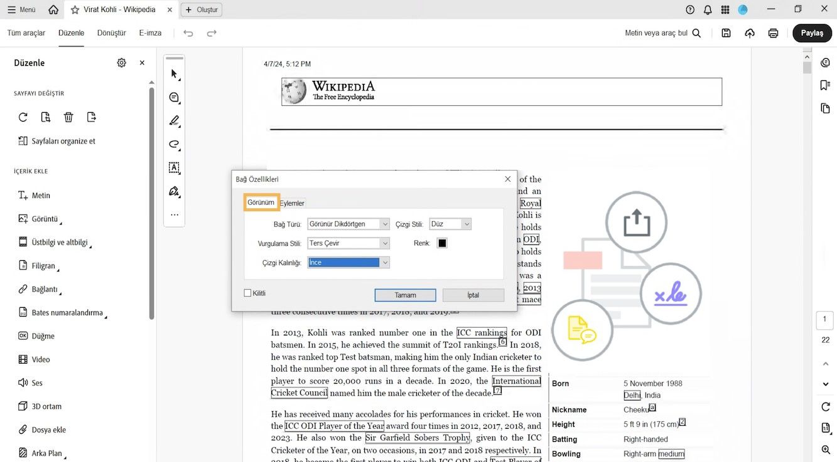
Task: Pick the selection arrow tool
Action: click(175, 74)
